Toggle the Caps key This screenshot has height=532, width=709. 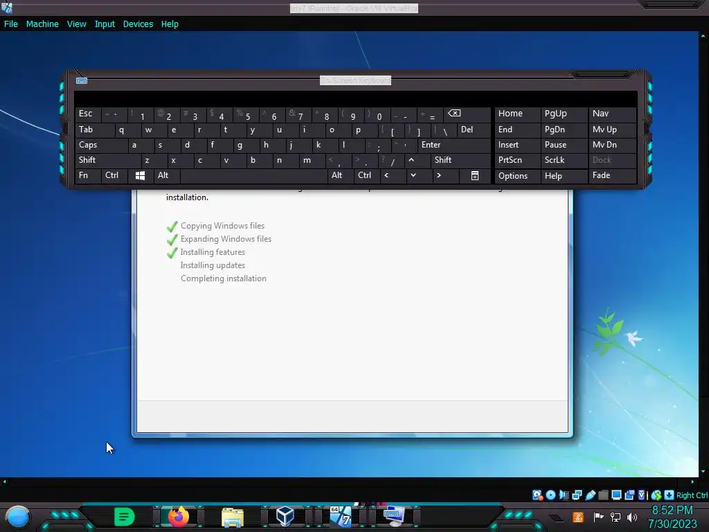pos(101,145)
